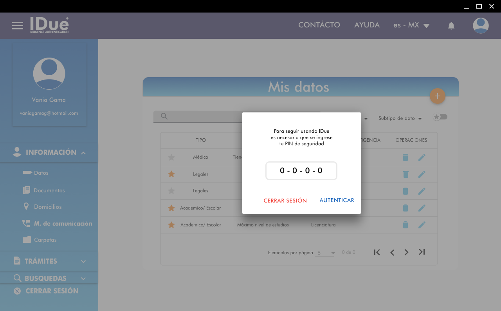Click the security PIN input field
Viewport: 501px width, 311px height.
click(x=301, y=171)
